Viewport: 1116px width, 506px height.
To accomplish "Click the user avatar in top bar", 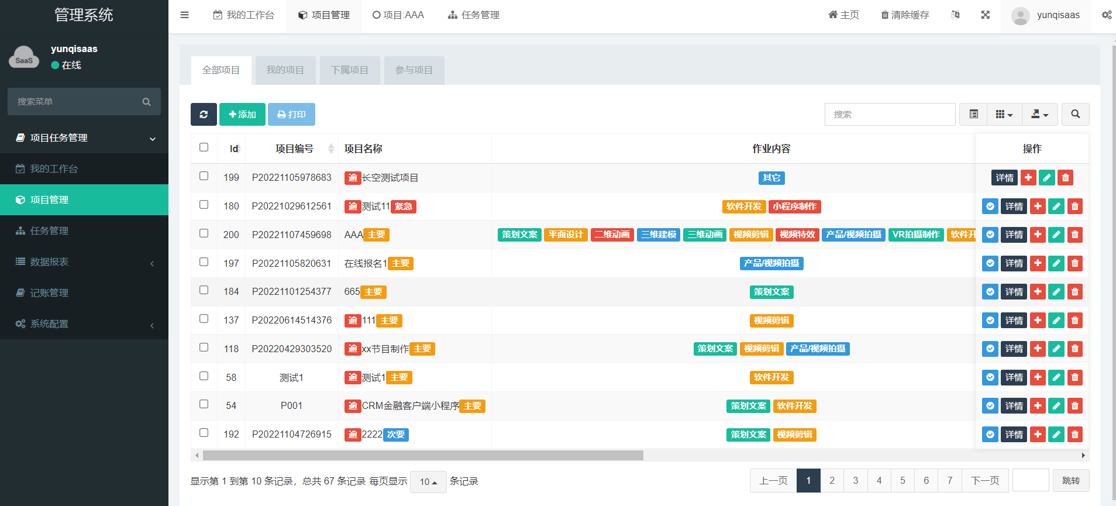I will (x=1021, y=16).
